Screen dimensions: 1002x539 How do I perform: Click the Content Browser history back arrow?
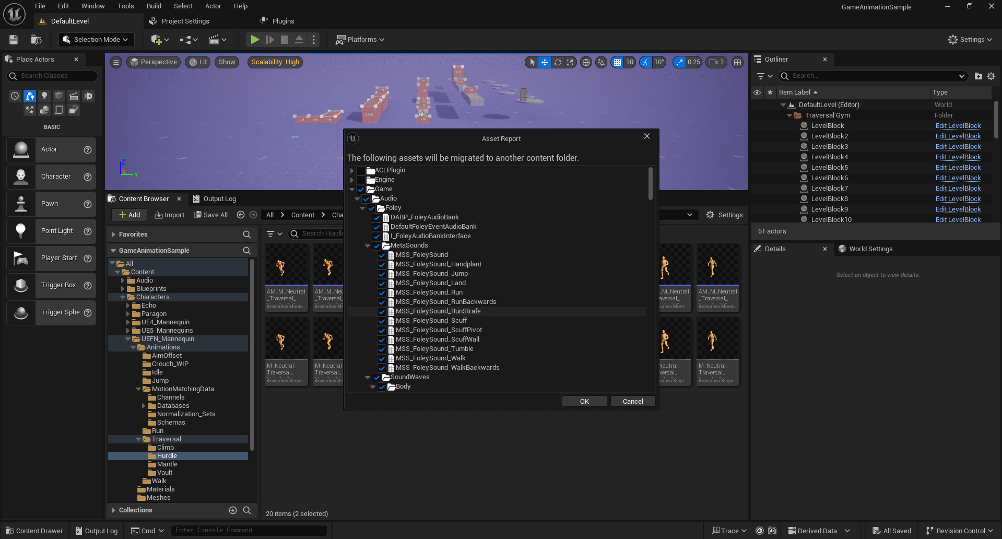pyautogui.click(x=241, y=215)
